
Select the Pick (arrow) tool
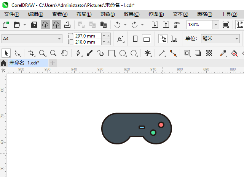[6, 53]
